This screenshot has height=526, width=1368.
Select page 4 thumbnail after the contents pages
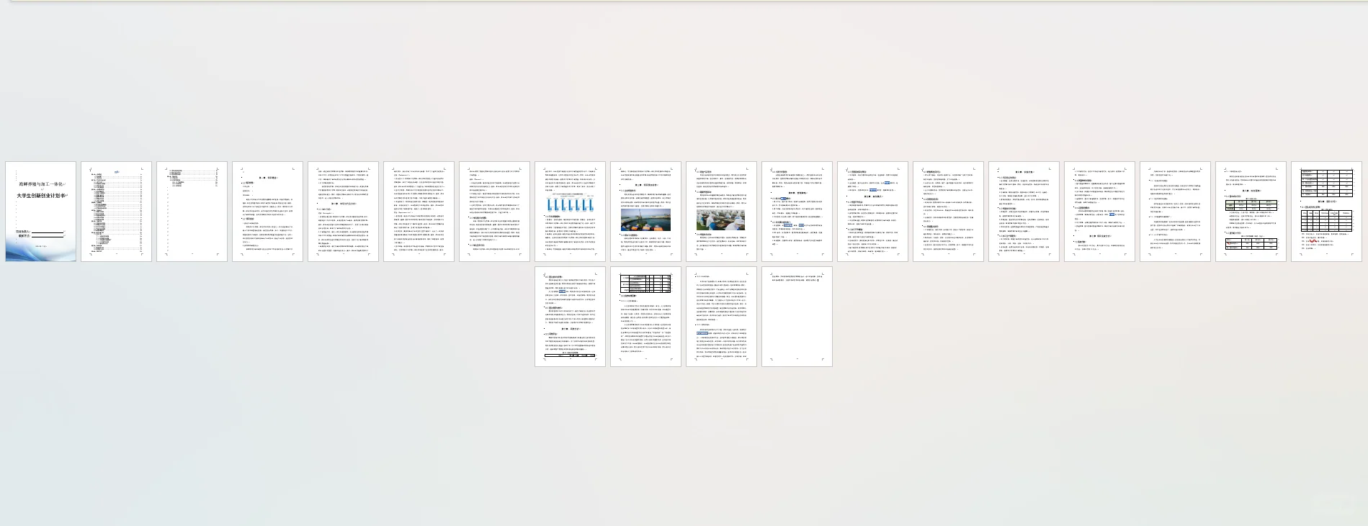point(268,212)
